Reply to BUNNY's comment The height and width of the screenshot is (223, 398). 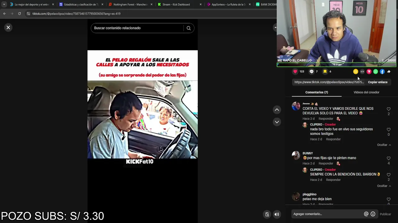(326, 164)
